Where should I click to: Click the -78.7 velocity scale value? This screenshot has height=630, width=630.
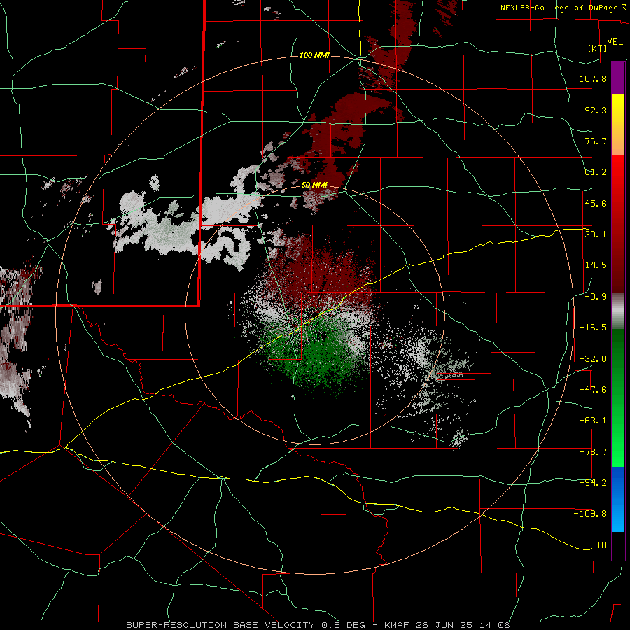point(593,452)
